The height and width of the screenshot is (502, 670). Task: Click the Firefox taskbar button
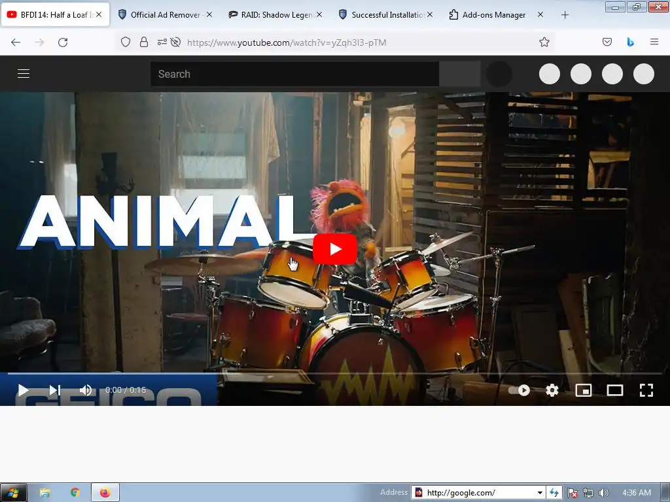point(105,493)
